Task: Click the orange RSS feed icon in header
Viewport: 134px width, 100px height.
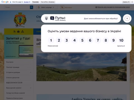Action: tap(62, 7)
